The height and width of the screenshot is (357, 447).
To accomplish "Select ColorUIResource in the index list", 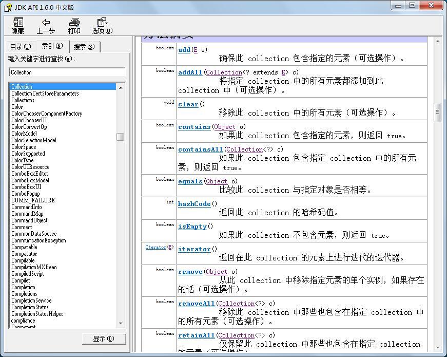I will click(30, 167).
